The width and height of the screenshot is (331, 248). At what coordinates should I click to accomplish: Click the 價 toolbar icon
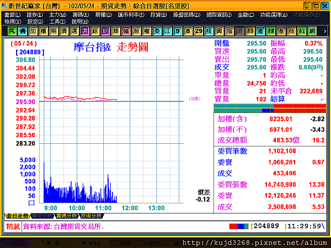64,31
